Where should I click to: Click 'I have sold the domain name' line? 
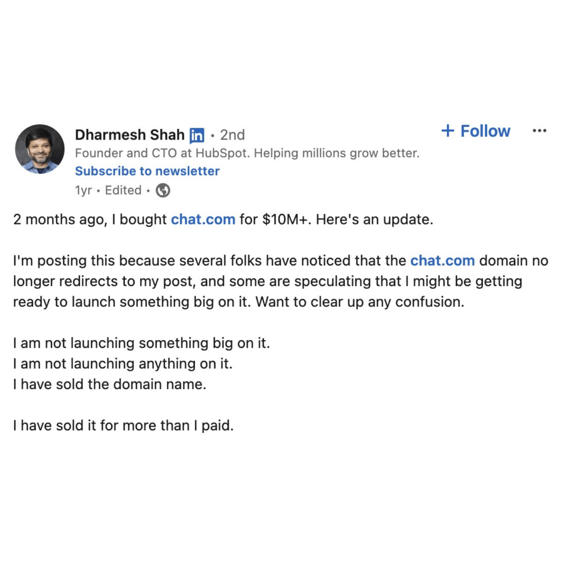(110, 384)
